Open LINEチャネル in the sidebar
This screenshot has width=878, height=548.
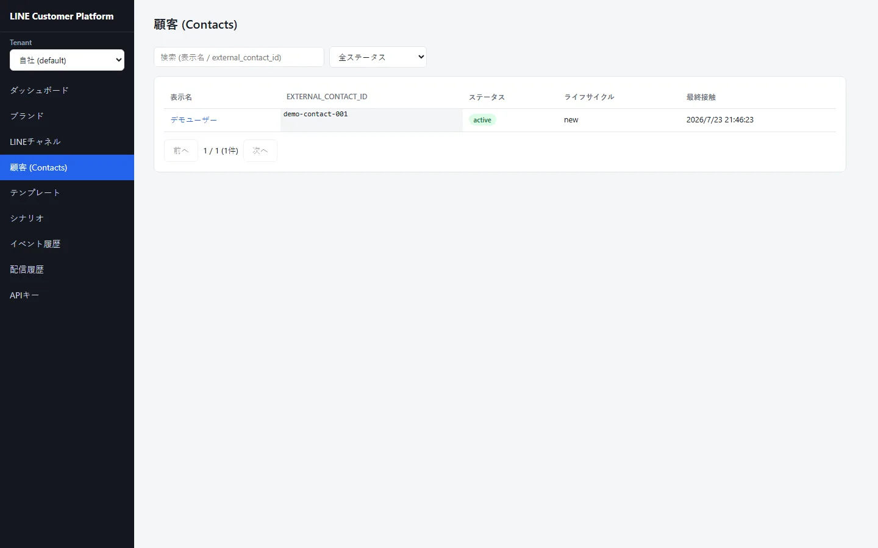point(67,141)
